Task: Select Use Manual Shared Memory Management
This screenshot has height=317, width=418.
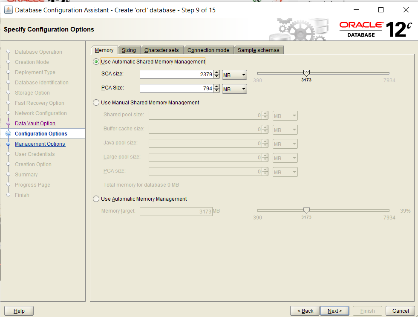Action: point(96,102)
